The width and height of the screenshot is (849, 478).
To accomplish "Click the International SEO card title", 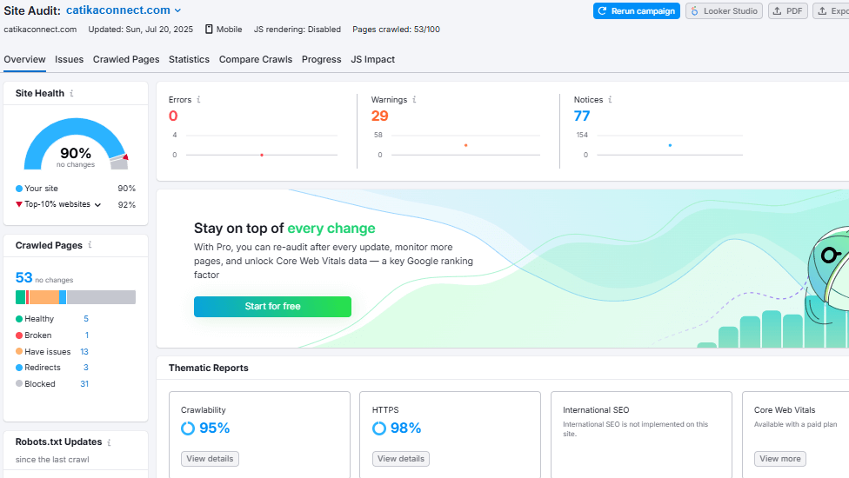I will [596, 410].
